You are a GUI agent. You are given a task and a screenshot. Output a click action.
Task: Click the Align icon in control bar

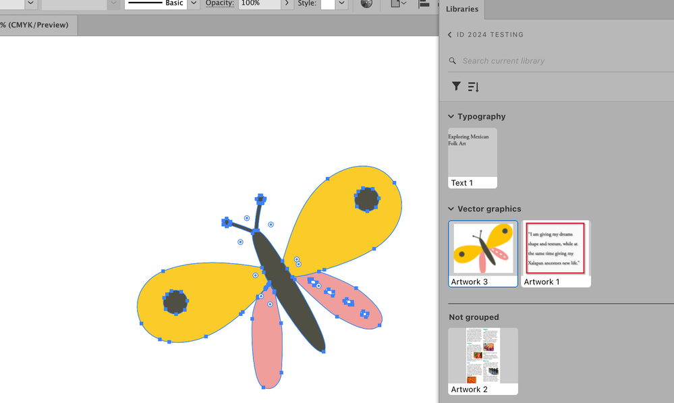pyautogui.click(x=424, y=3)
